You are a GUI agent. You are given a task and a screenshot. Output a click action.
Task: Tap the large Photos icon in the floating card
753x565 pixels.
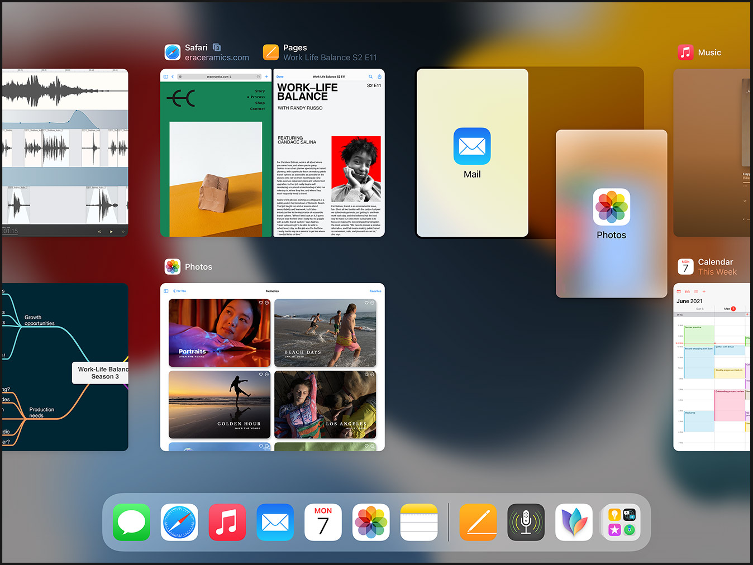tap(612, 207)
